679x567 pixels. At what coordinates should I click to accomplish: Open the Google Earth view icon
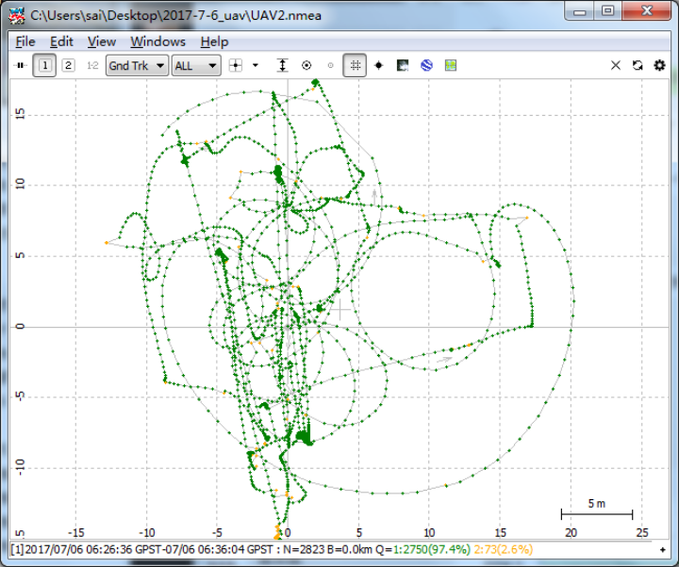pos(426,65)
